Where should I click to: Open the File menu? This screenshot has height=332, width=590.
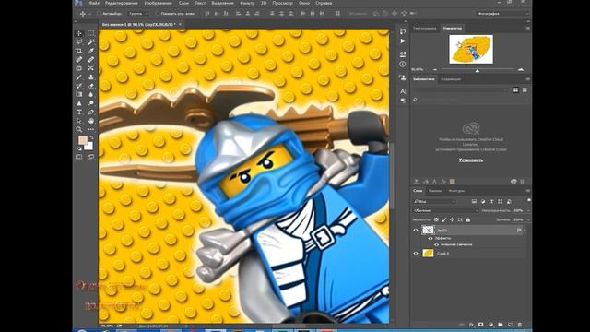coord(94,3)
